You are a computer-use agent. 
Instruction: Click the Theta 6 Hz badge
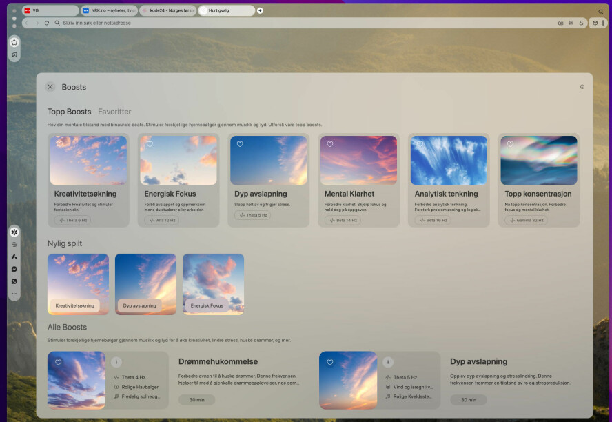click(72, 220)
